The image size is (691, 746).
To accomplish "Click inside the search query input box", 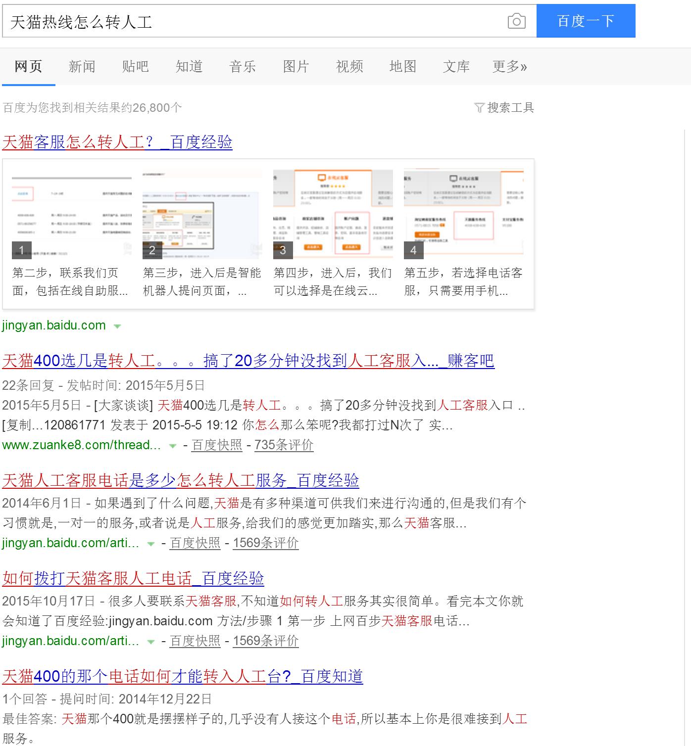I will [247, 21].
